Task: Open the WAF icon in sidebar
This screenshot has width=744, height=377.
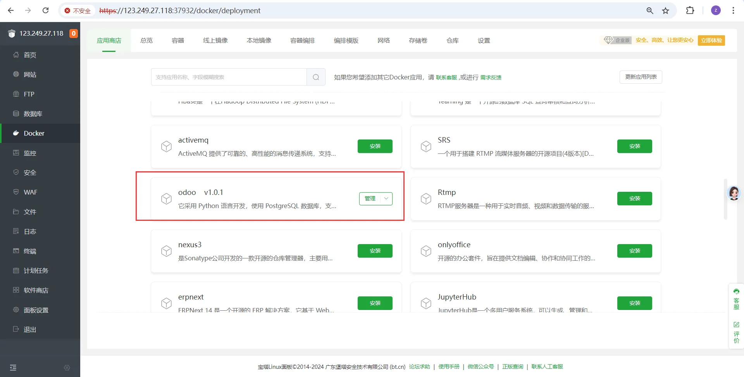Action: pos(16,192)
